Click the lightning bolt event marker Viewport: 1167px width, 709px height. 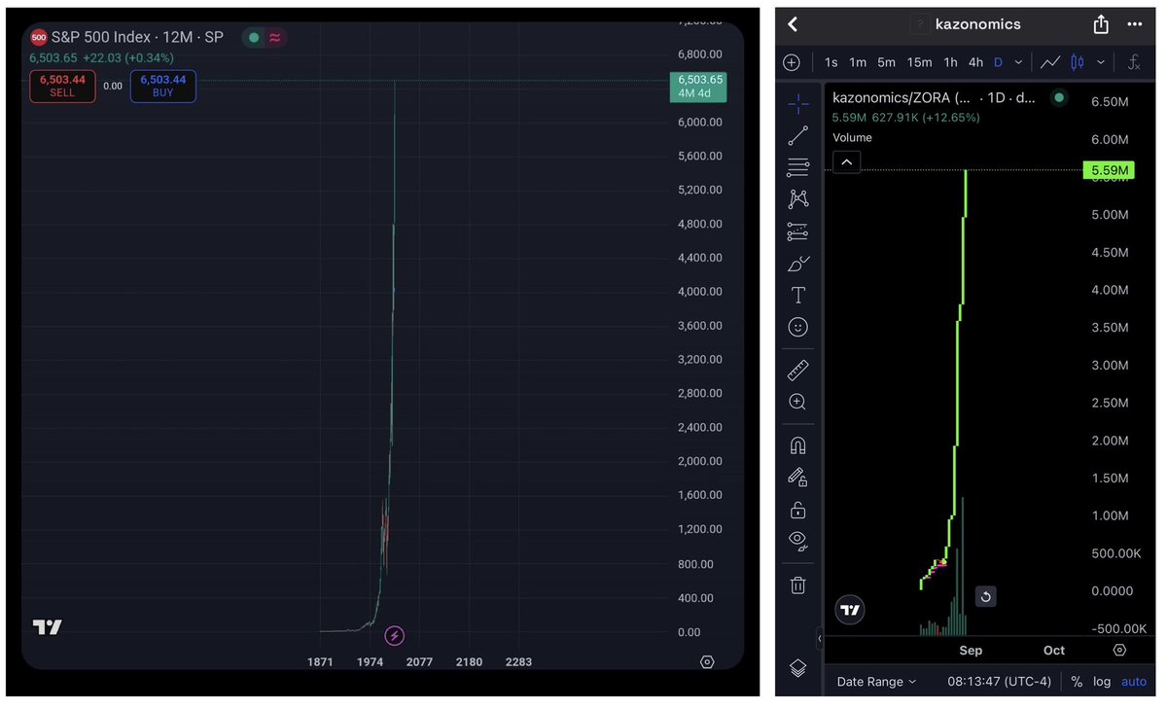tap(394, 636)
